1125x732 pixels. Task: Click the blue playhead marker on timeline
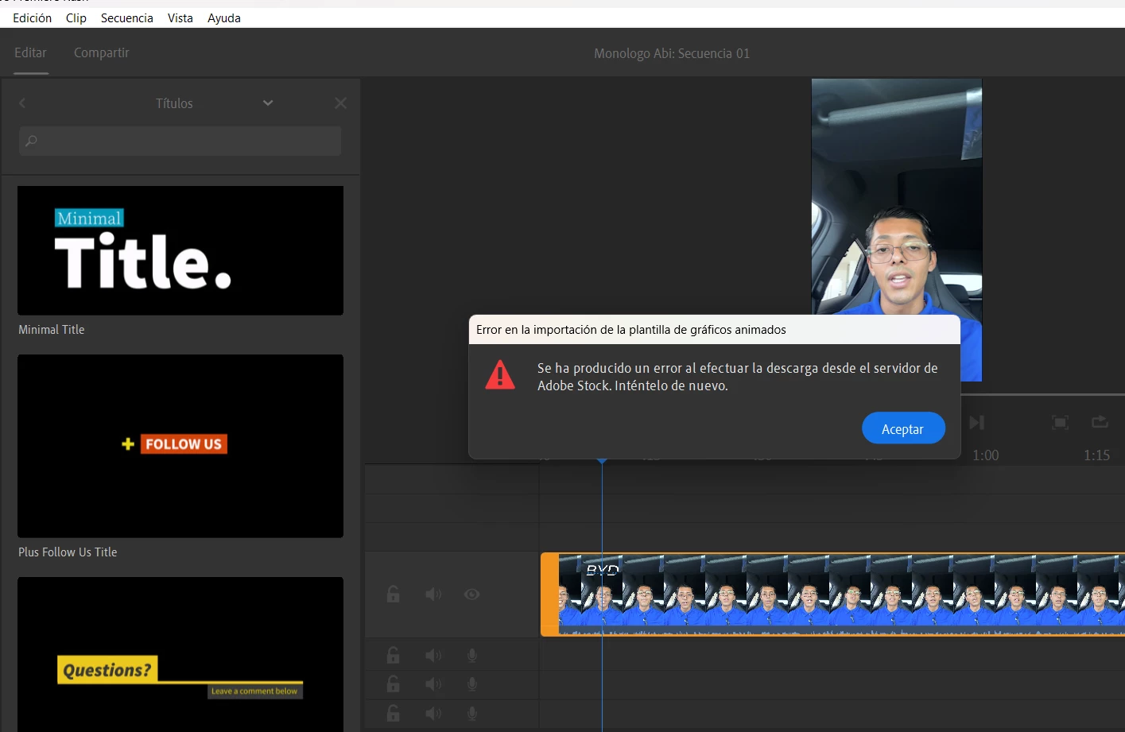coord(602,461)
